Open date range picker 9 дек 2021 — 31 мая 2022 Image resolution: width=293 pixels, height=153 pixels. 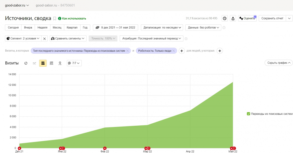point(116,27)
